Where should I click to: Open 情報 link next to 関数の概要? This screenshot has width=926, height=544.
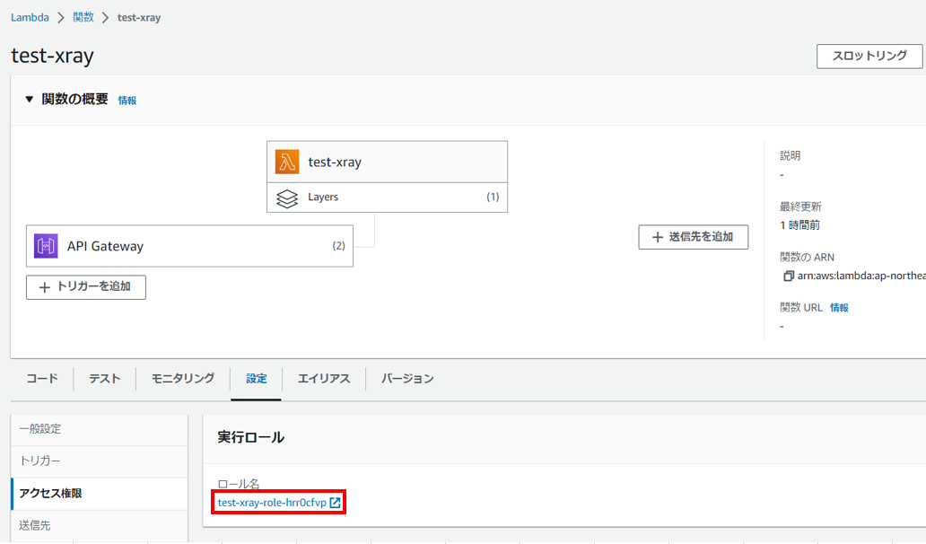[127, 101]
